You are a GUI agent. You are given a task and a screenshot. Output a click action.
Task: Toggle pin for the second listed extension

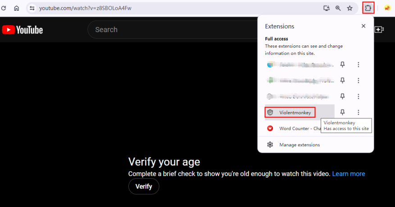pyautogui.click(x=342, y=81)
